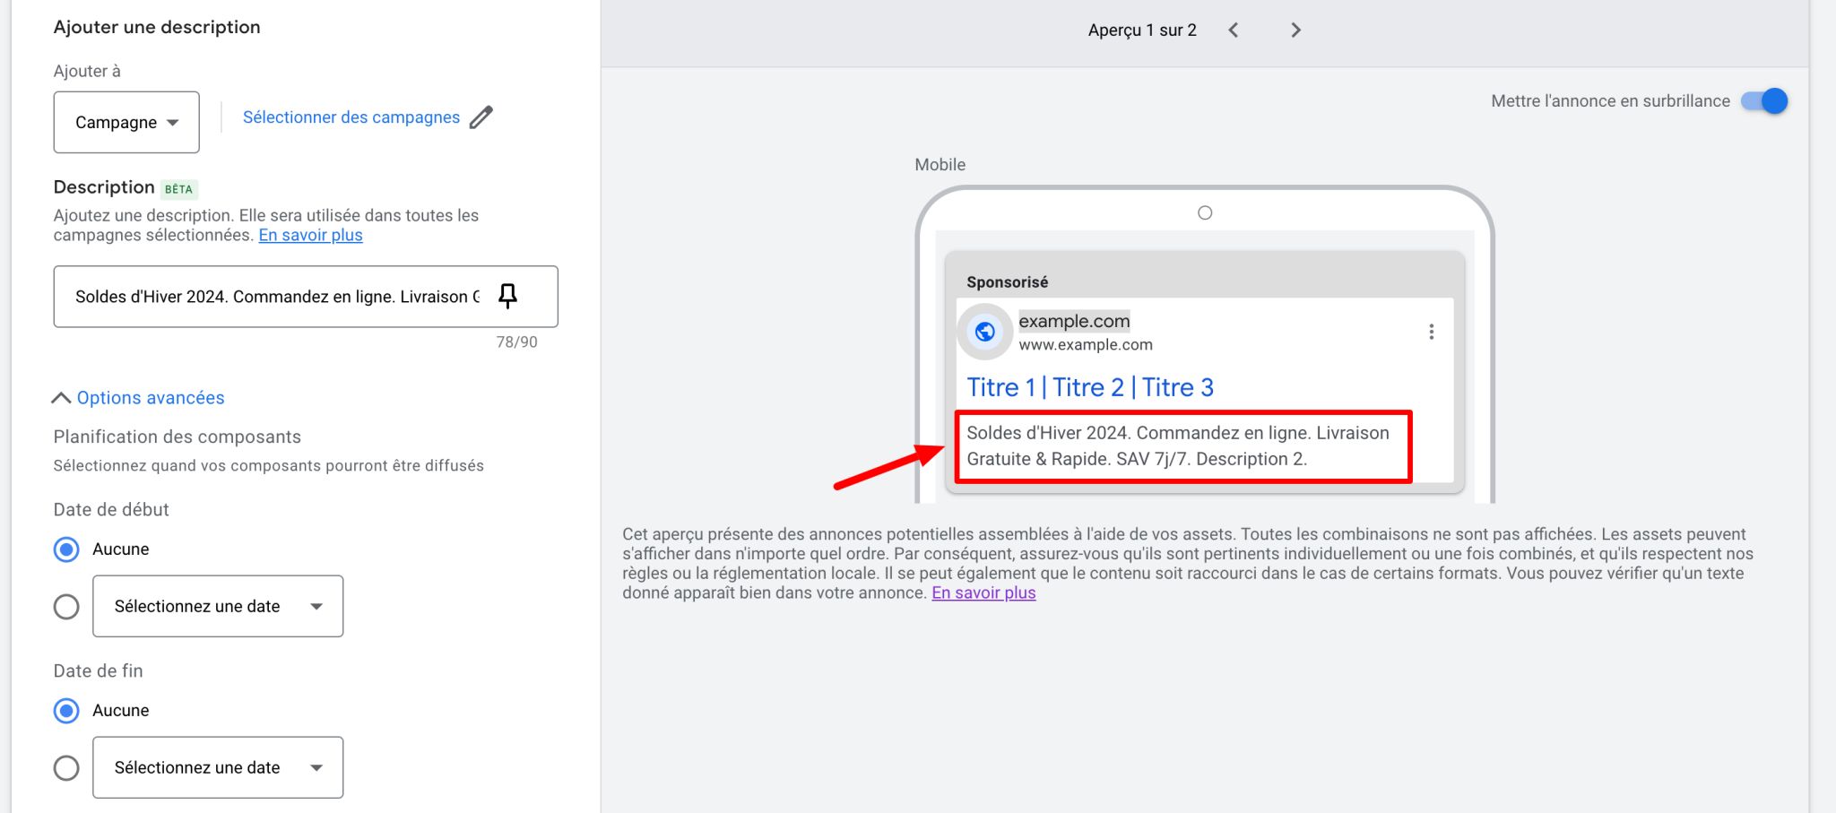
Task: Click into the description text field
Action: point(276,297)
